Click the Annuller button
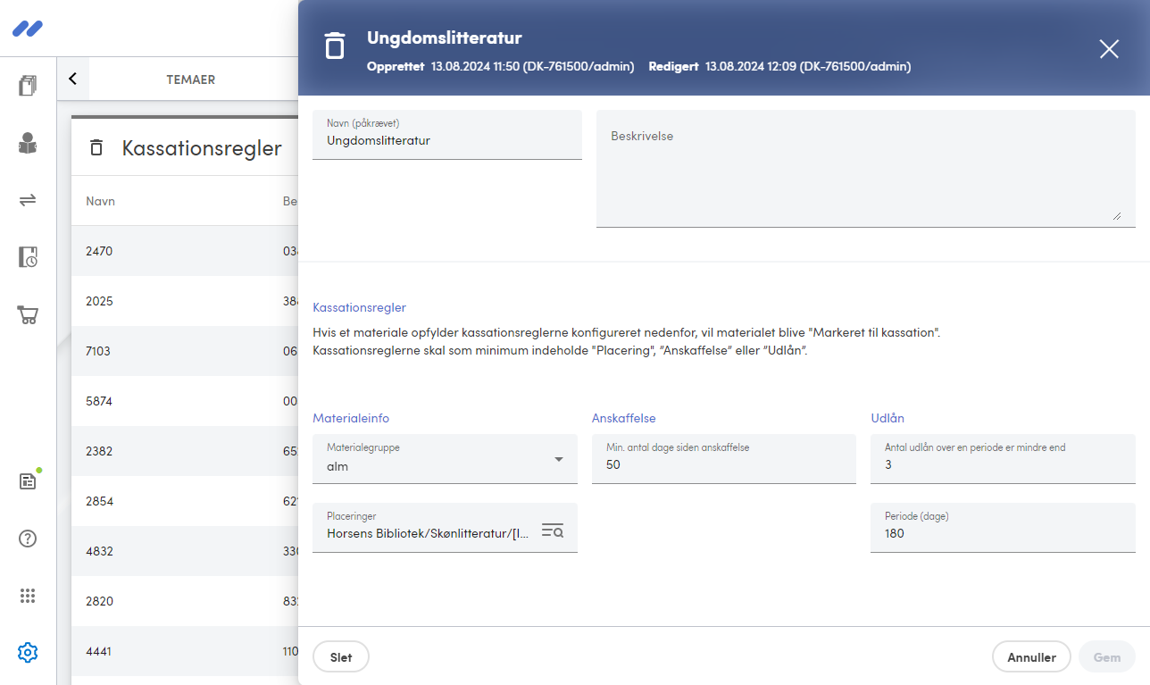1150x685 pixels. tap(1031, 657)
